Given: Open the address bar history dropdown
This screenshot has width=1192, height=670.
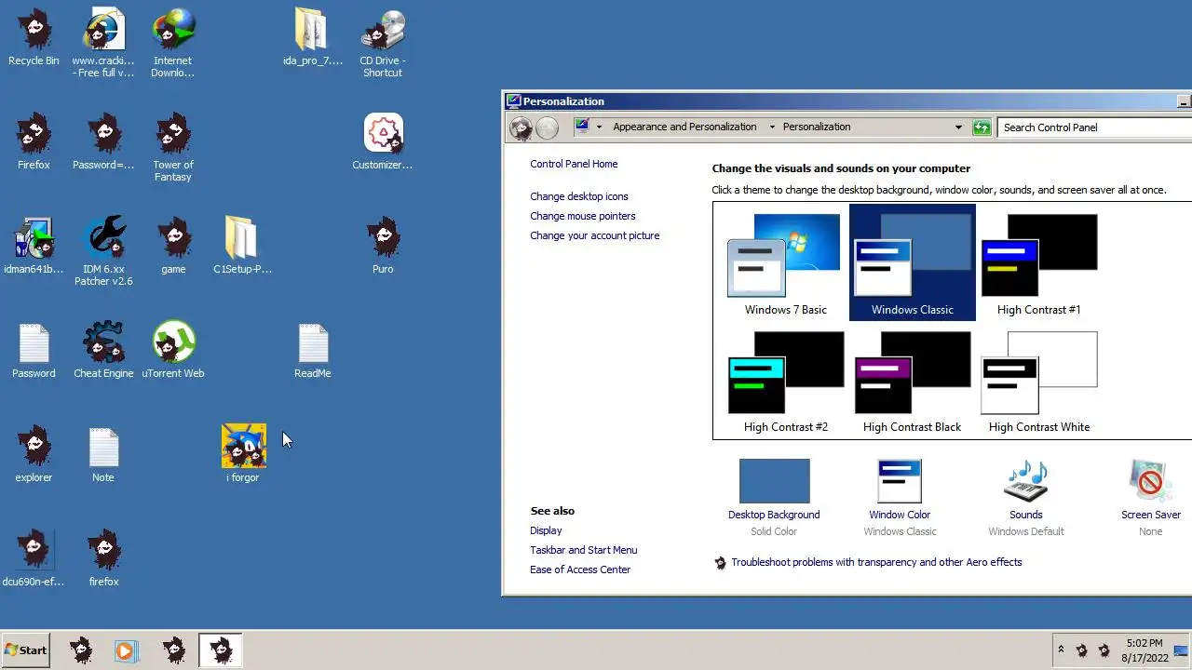Looking at the screenshot, I should point(958,127).
